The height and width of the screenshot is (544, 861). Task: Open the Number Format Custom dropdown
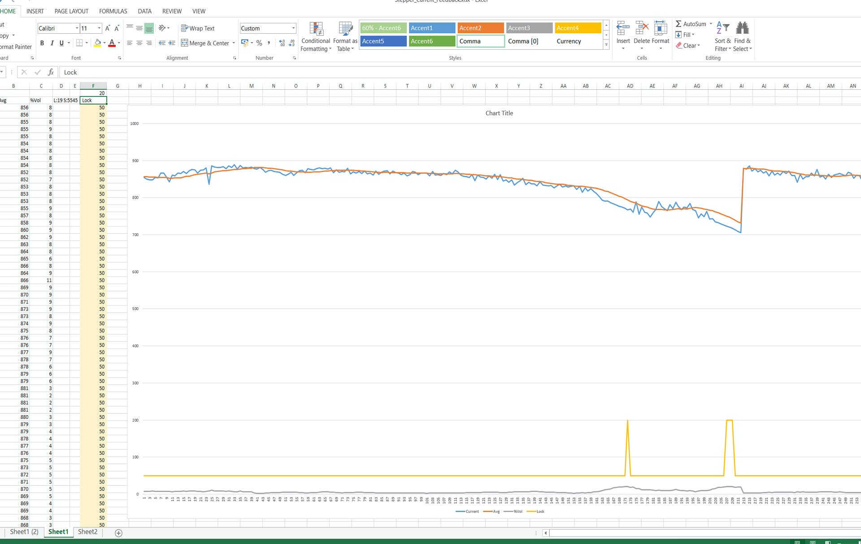coord(293,28)
